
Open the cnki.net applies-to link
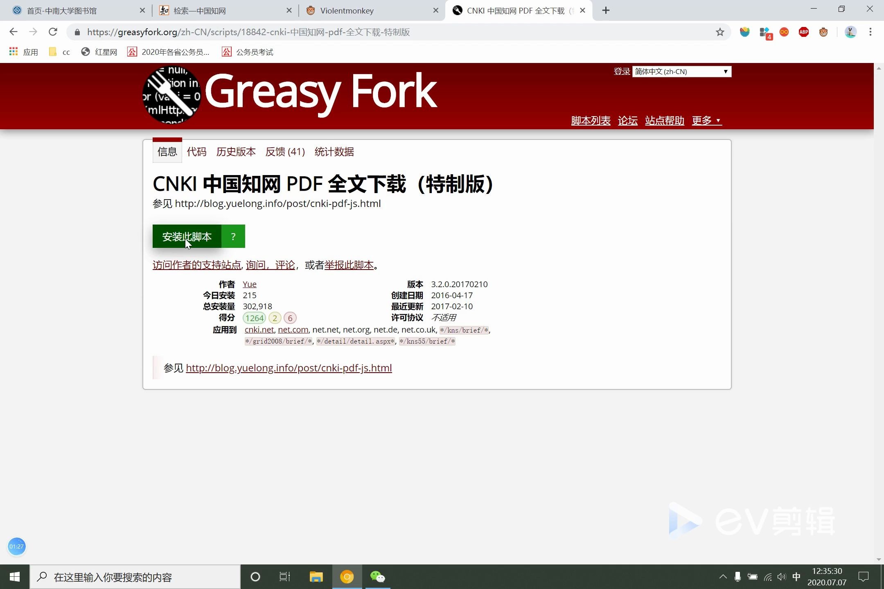click(x=259, y=330)
